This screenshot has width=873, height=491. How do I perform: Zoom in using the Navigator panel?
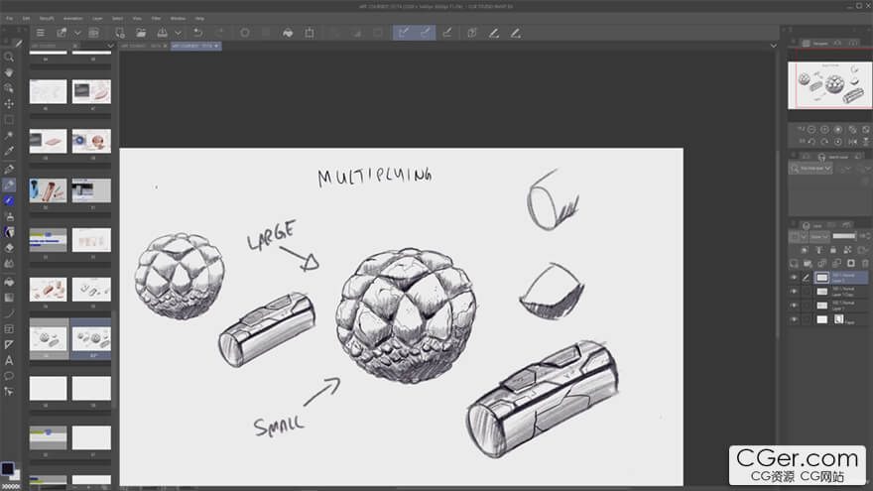pyautogui.click(x=824, y=129)
